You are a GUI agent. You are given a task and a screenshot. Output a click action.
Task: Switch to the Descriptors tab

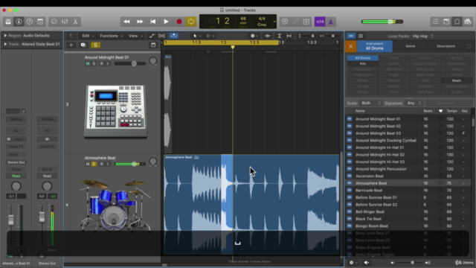point(446,46)
